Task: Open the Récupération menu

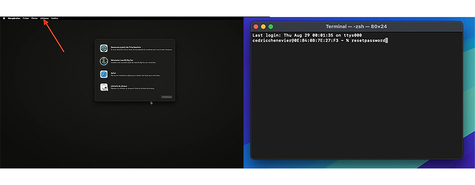Action: tap(14, 18)
